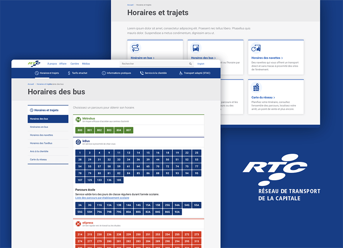Open the Informations pratiques menu
343x248 pixels.
click(x=116, y=73)
